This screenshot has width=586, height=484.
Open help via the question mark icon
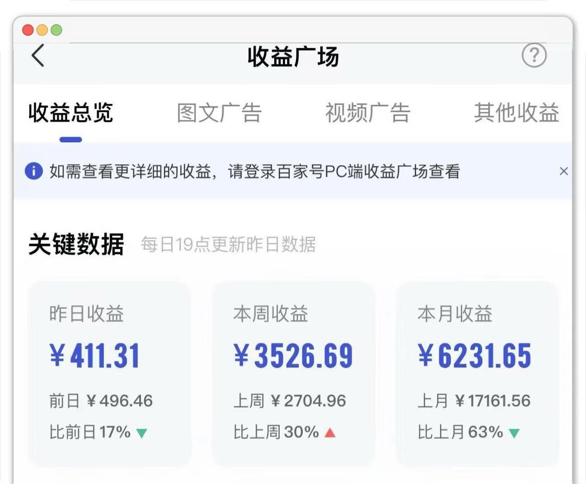534,56
